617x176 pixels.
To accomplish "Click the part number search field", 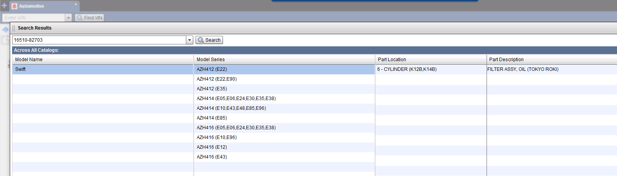I will click(x=99, y=40).
